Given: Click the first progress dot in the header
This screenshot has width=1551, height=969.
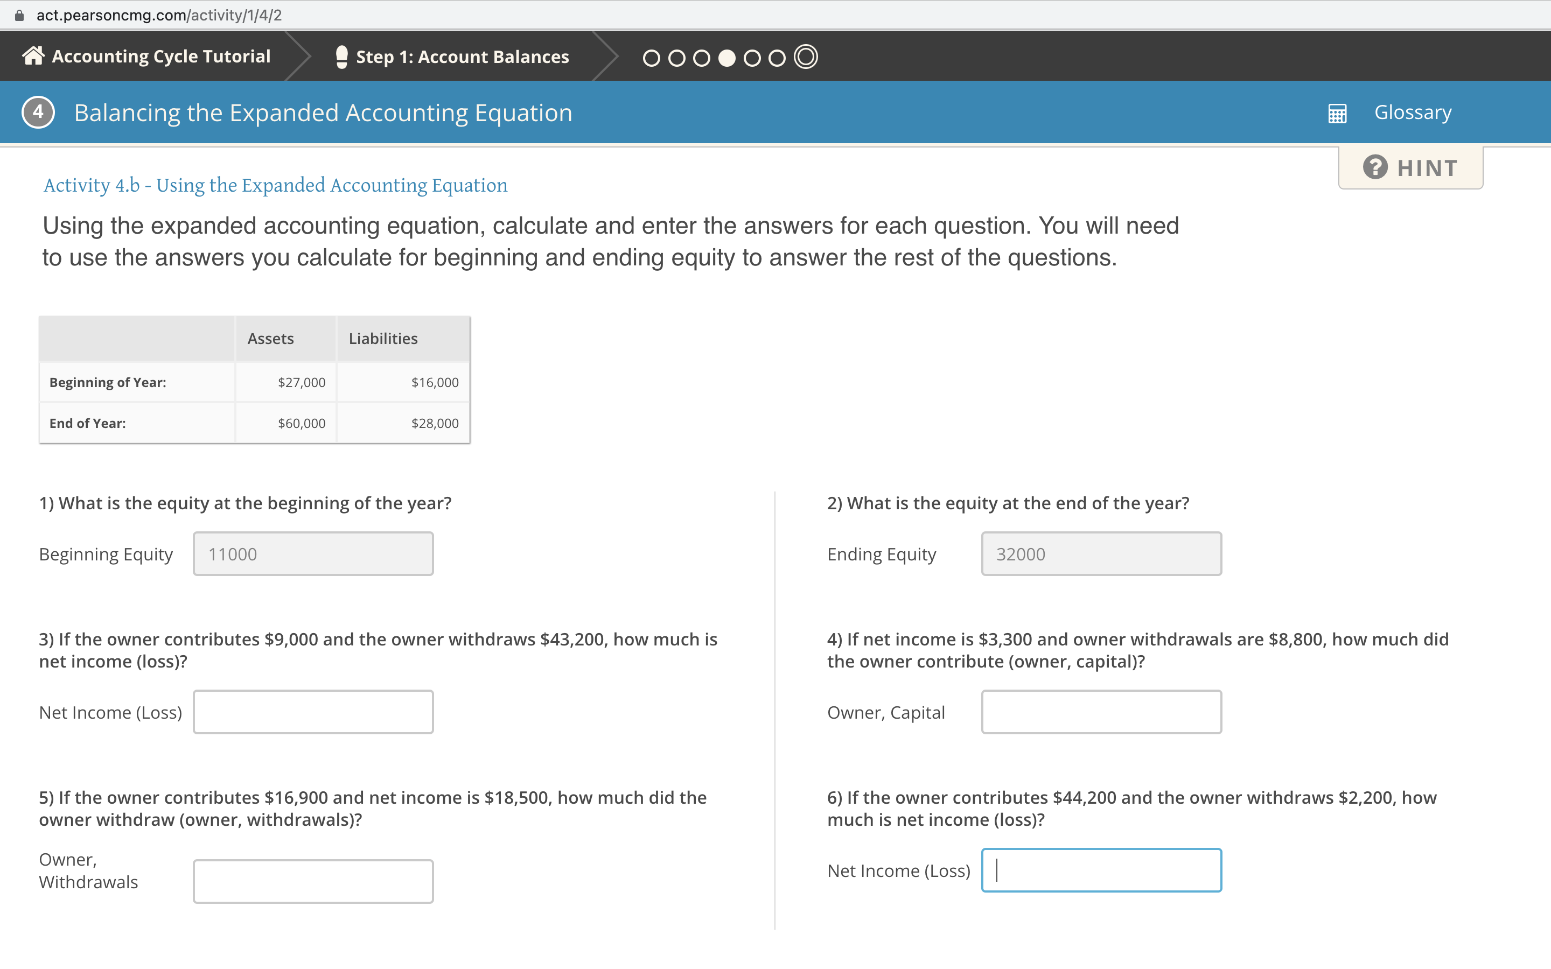Looking at the screenshot, I should point(651,58).
